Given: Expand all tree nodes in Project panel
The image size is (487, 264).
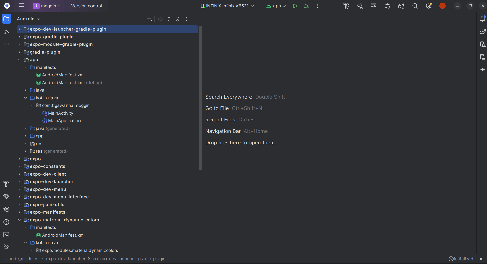Looking at the screenshot, I should click(169, 19).
